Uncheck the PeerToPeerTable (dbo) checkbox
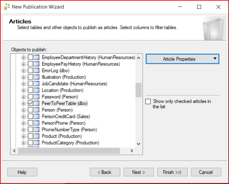The width and height of the screenshot is (229, 184). 30,103
